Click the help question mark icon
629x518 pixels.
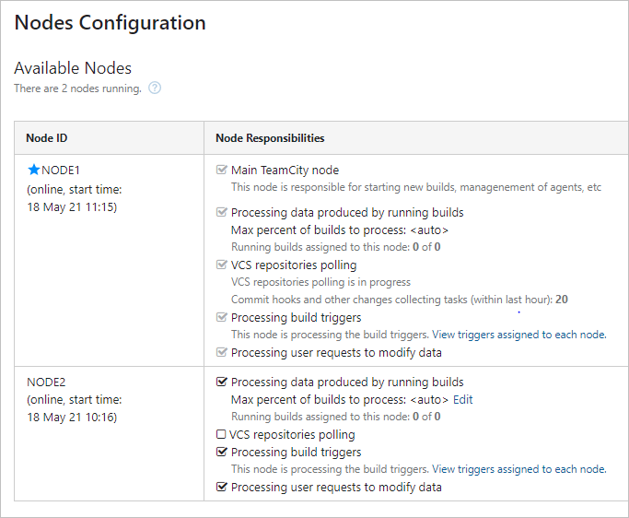click(x=155, y=88)
